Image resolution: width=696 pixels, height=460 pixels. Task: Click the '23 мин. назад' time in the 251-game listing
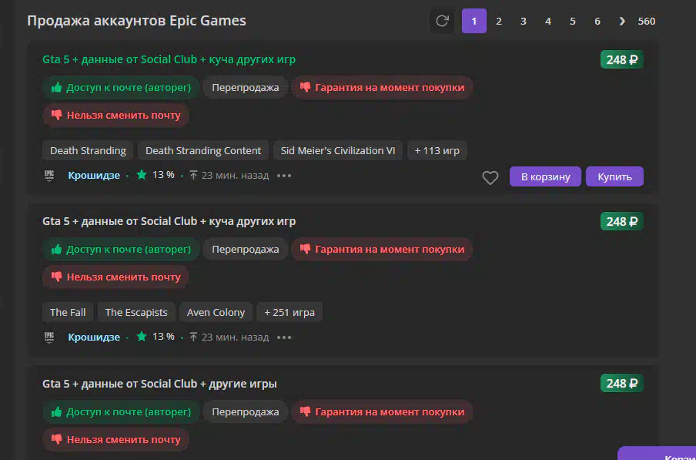pos(236,337)
